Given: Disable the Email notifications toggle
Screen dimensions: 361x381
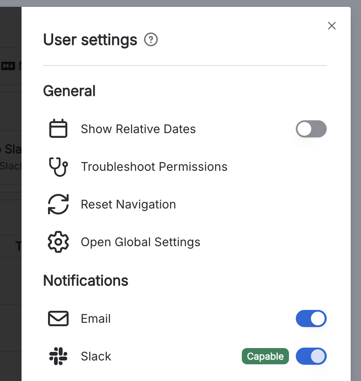Looking at the screenshot, I should tap(311, 318).
